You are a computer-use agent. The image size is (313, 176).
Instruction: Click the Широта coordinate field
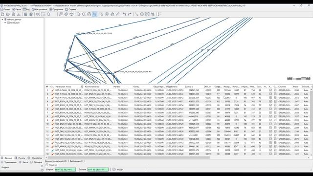65,170
